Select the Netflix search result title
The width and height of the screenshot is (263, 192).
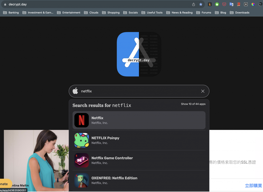point(97,118)
